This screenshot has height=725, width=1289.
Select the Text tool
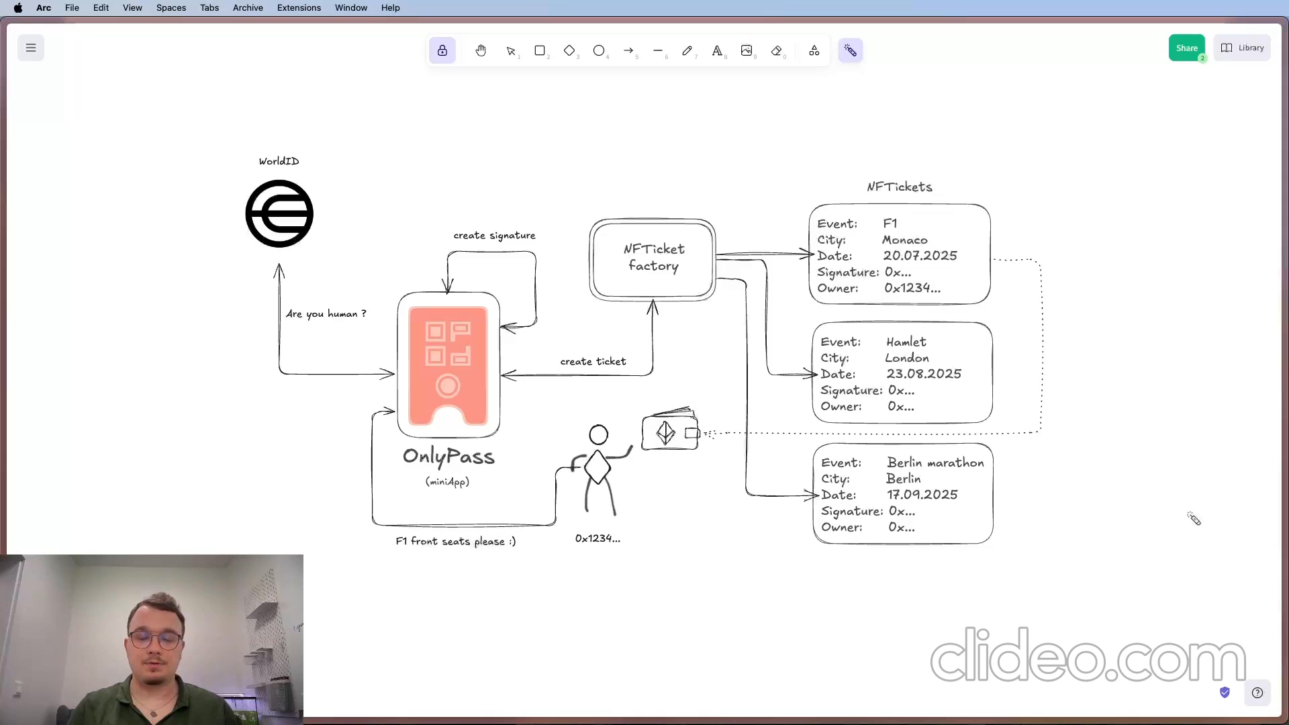tap(717, 50)
